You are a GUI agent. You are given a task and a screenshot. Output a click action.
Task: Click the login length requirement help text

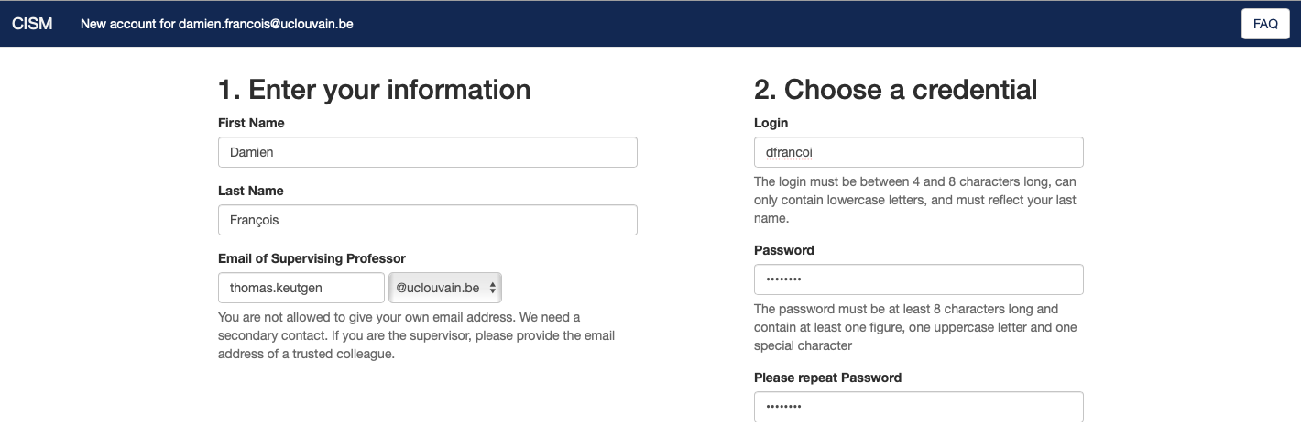(915, 200)
